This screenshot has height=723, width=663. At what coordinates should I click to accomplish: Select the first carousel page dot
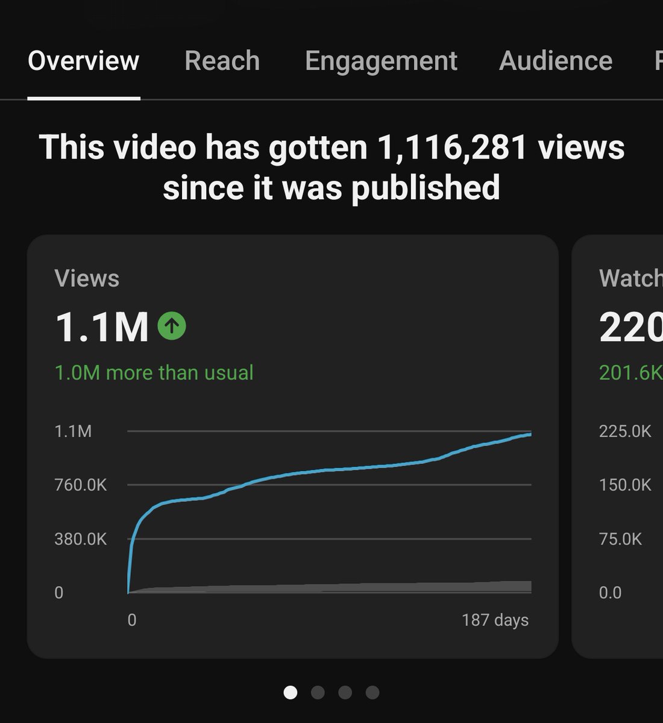pos(291,692)
